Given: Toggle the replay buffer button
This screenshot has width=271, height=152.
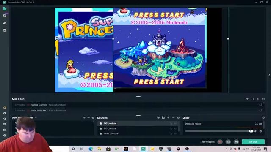Looking at the screenshot, I should [x=228, y=142].
